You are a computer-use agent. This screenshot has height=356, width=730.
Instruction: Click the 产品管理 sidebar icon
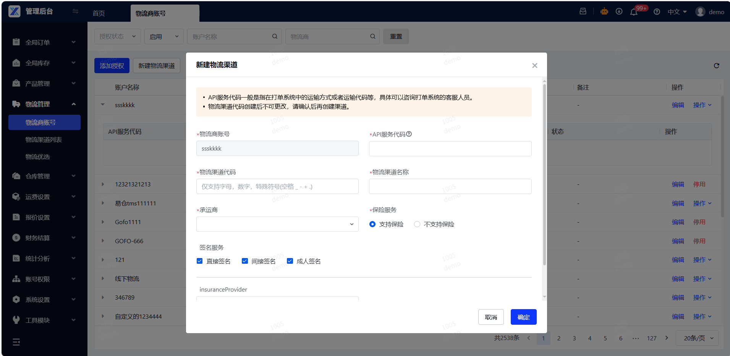[x=16, y=83]
